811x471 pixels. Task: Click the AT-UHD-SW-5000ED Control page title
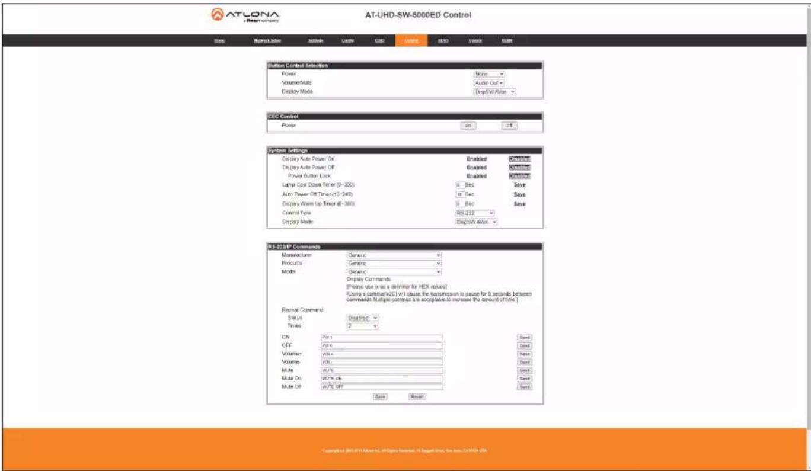[x=419, y=15]
